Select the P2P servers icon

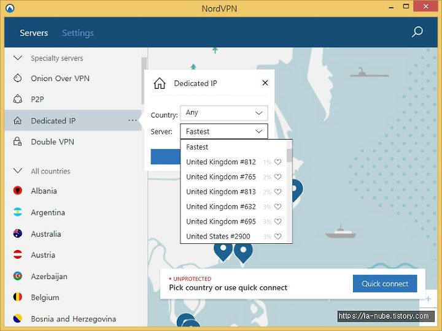[x=17, y=99]
